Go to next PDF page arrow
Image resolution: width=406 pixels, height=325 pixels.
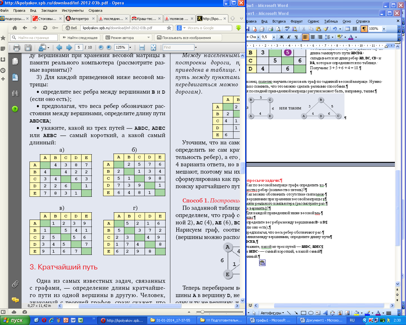click(x=69, y=48)
